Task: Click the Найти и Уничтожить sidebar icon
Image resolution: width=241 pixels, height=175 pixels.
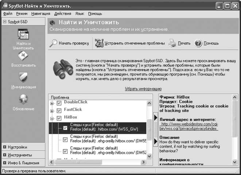Action: [x=23, y=35]
